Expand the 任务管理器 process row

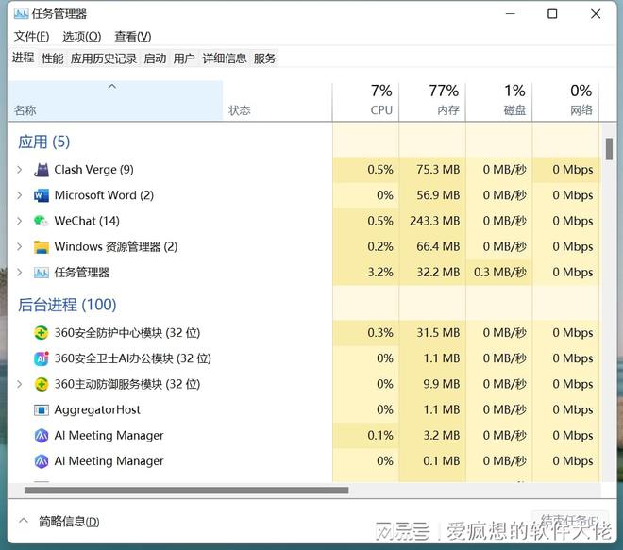coord(20,273)
